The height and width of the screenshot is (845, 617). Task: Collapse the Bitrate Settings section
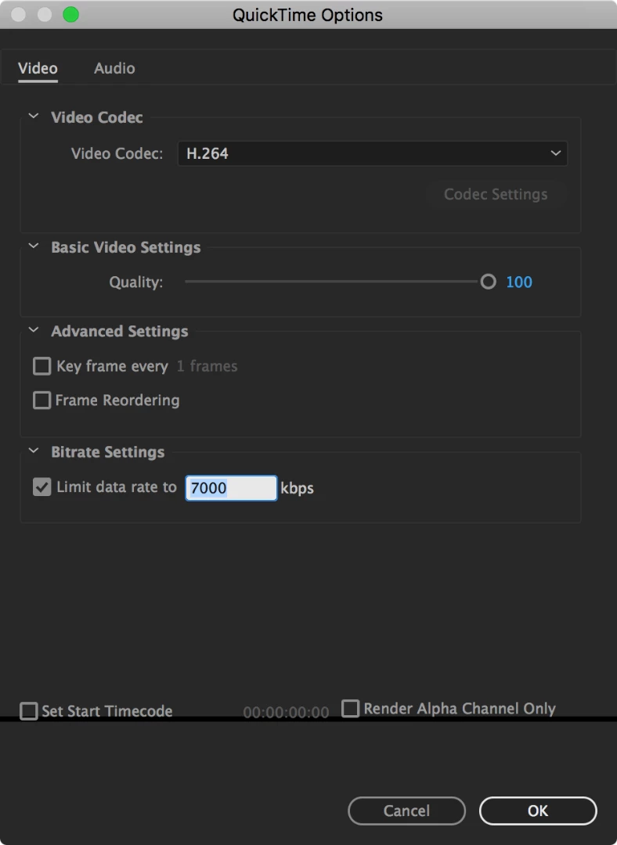[x=34, y=451]
